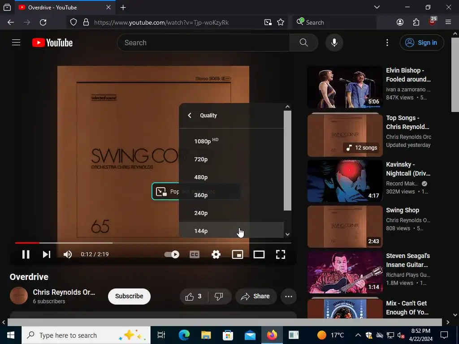This screenshot has width=459, height=344.
Task: Go to YouTube home via logo
Action: 52,43
